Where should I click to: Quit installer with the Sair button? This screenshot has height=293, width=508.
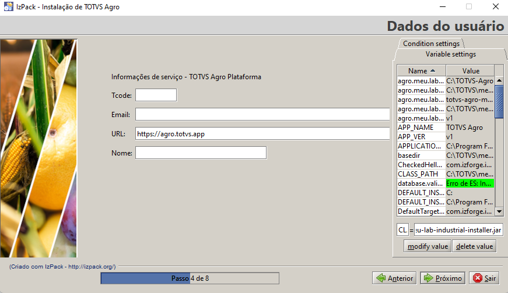[484, 278]
